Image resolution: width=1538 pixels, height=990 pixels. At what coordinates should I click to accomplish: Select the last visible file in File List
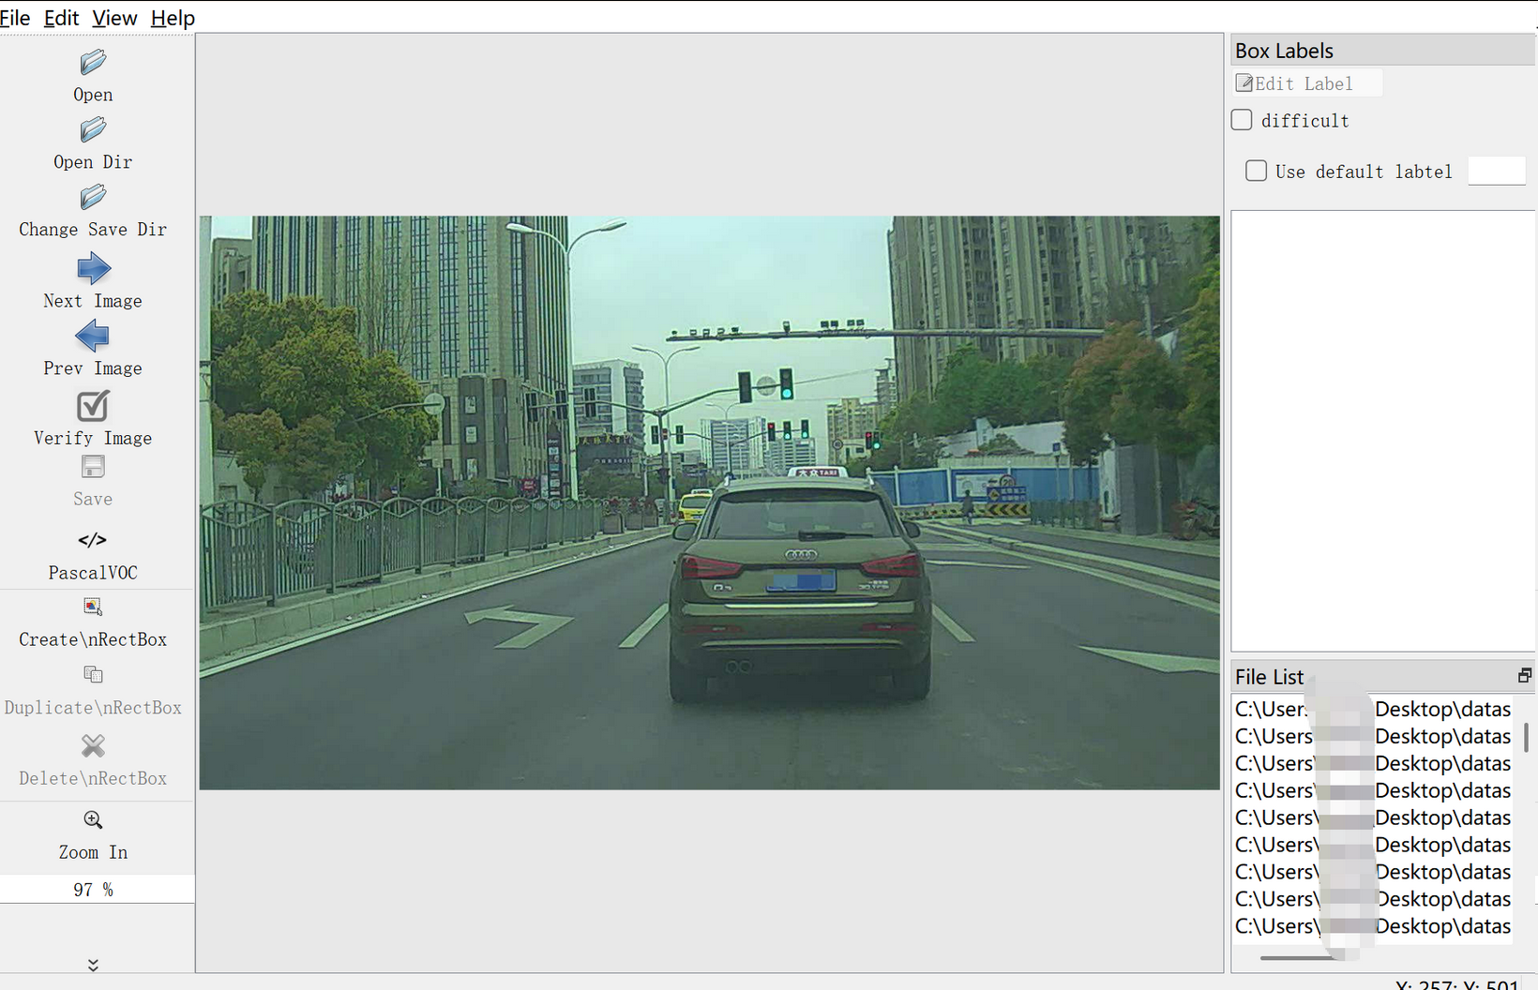pyautogui.click(x=1373, y=926)
